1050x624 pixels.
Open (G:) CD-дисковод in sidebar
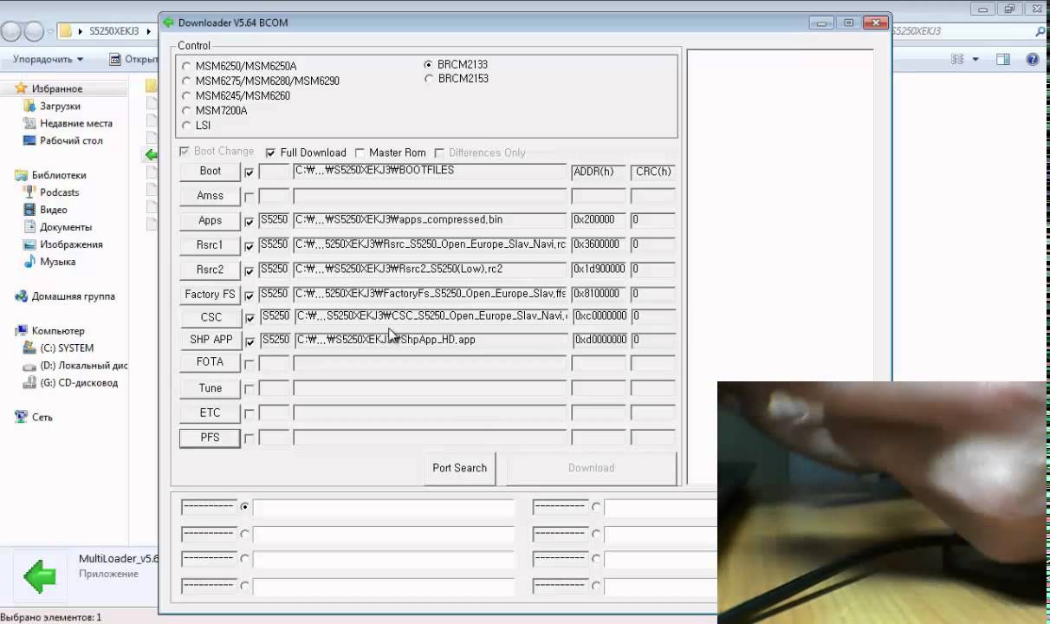(x=79, y=383)
